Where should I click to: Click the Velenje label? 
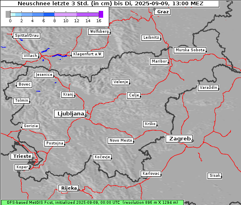click(x=120, y=82)
